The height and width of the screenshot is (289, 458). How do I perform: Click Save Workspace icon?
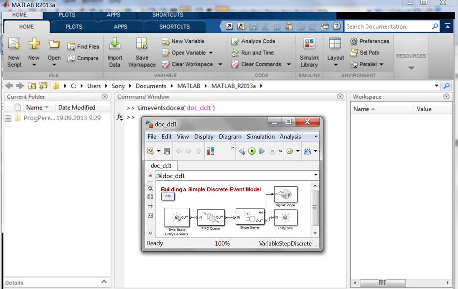[x=142, y=44]
